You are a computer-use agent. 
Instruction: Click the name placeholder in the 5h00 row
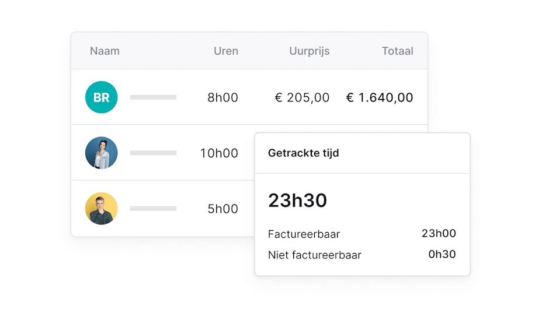click(x=153, y=208)
